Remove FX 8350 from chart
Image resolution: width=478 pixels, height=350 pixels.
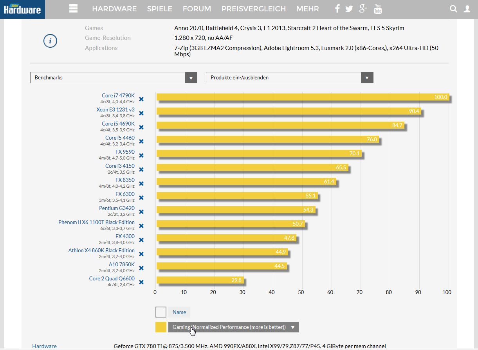point(141,183)
